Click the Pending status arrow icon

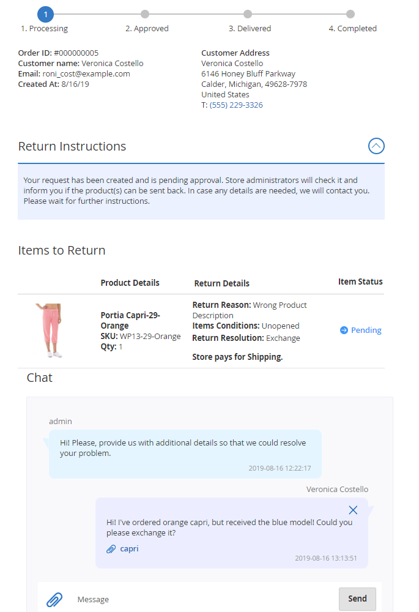[344, 330]
